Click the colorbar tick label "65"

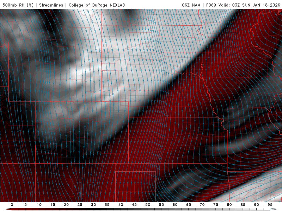tap(189, 205)
